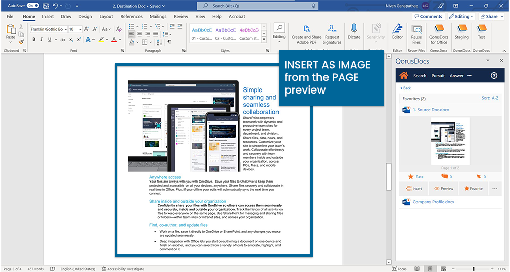The image size is (510, 272).
Task: Open the font name dropdown
Action: [x=65, y=29]
